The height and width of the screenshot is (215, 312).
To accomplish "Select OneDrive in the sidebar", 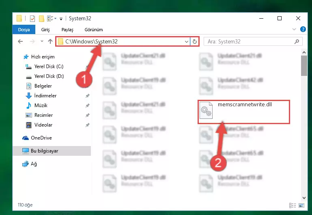I will pos(41,138).
